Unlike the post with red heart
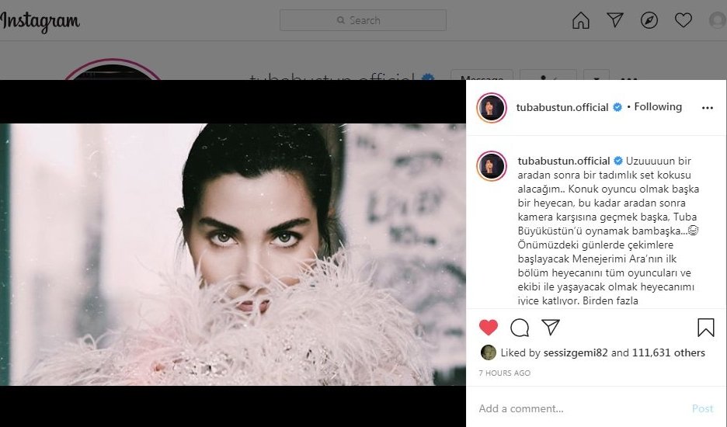Image resolution: width=727 pixels, height=427 pixels. [489, 328]
